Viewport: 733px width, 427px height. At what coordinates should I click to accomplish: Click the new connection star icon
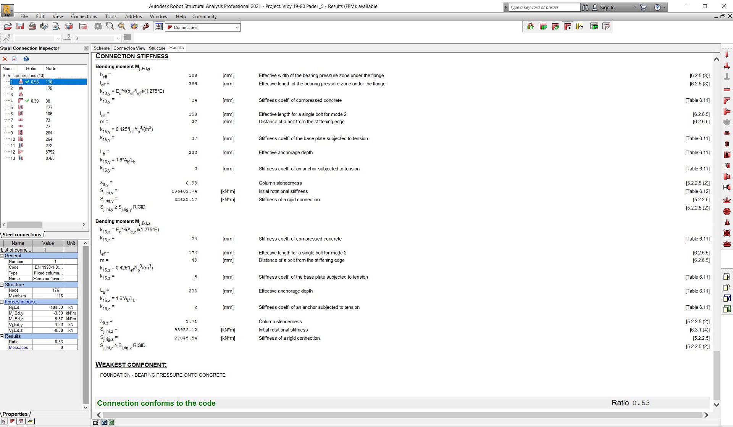531,26
